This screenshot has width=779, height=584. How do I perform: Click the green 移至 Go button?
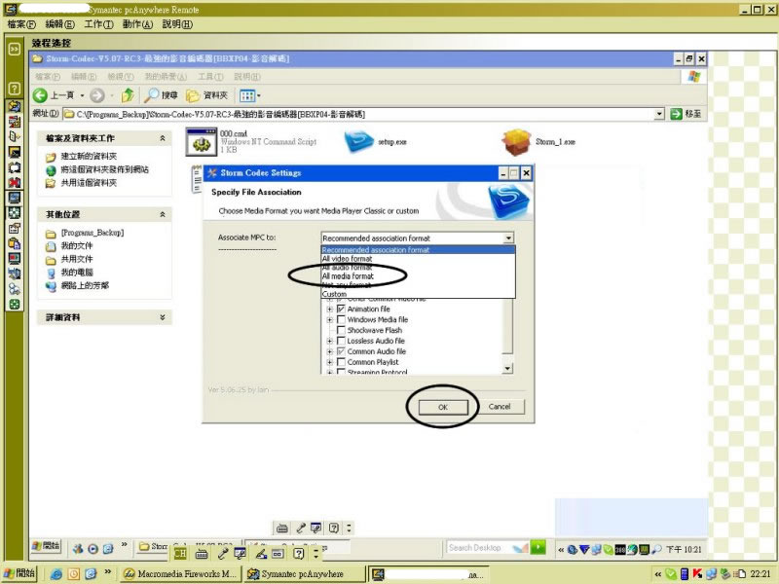coord(686,114)
